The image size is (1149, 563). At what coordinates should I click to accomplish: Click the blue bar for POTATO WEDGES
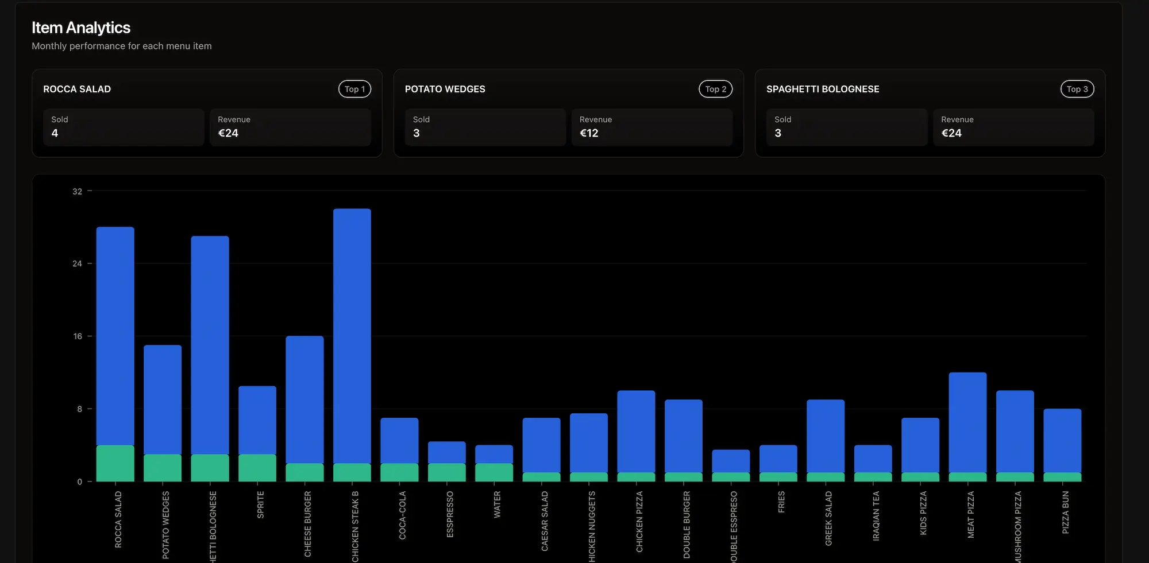coord(163,399)
